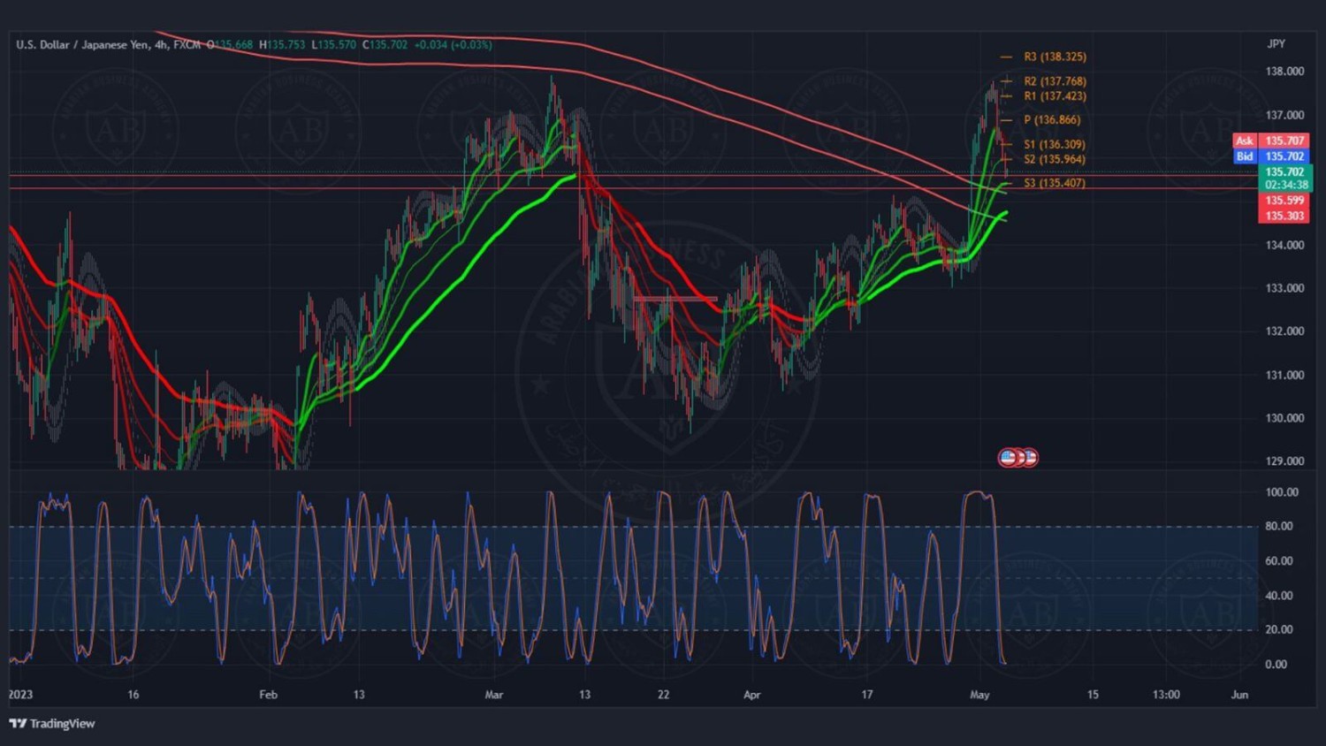The image size is (1326, 746).
Task: Click the Mar label on time axis
Action: pos(494,695)
